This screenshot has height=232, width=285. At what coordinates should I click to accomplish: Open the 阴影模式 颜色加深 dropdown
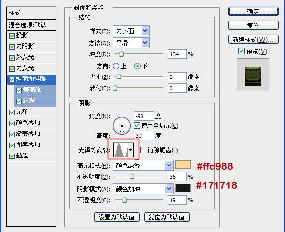pos(143,189)
